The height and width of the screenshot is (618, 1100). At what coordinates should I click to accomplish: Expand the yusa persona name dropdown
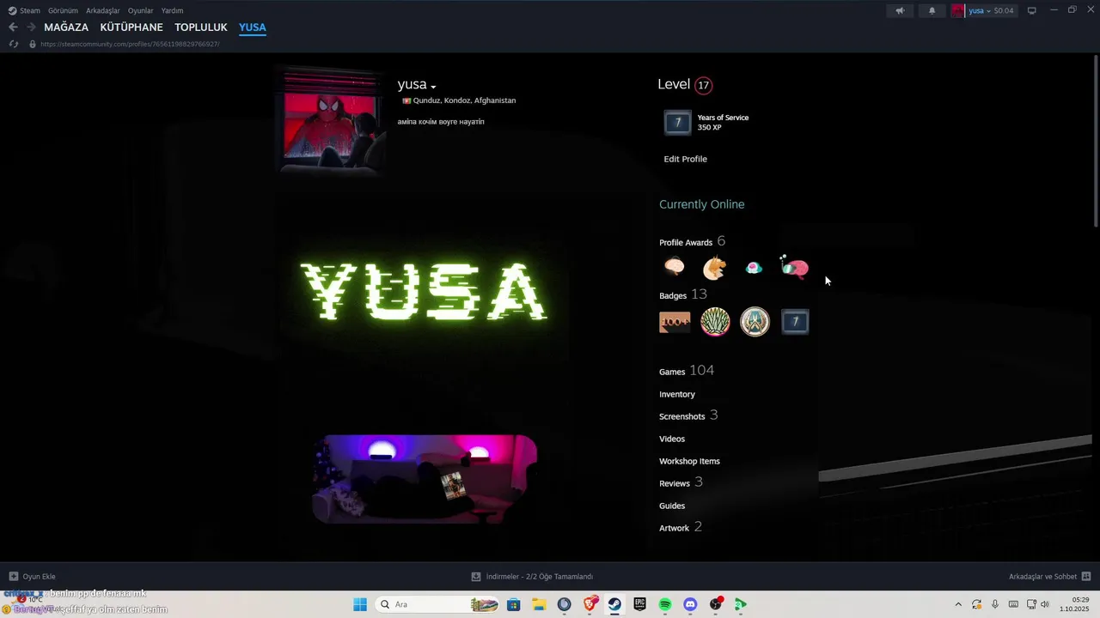[x=433, y=87]
